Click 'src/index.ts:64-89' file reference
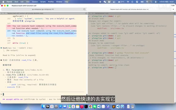This screenshot has height=110, width=176. [x=38, y=75]
